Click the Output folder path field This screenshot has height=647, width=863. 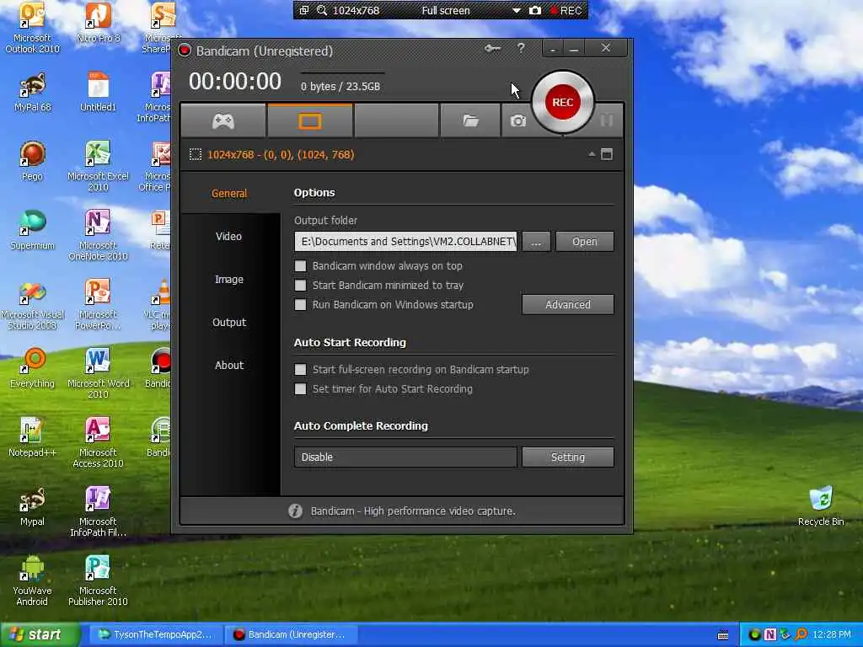point(405,242)
